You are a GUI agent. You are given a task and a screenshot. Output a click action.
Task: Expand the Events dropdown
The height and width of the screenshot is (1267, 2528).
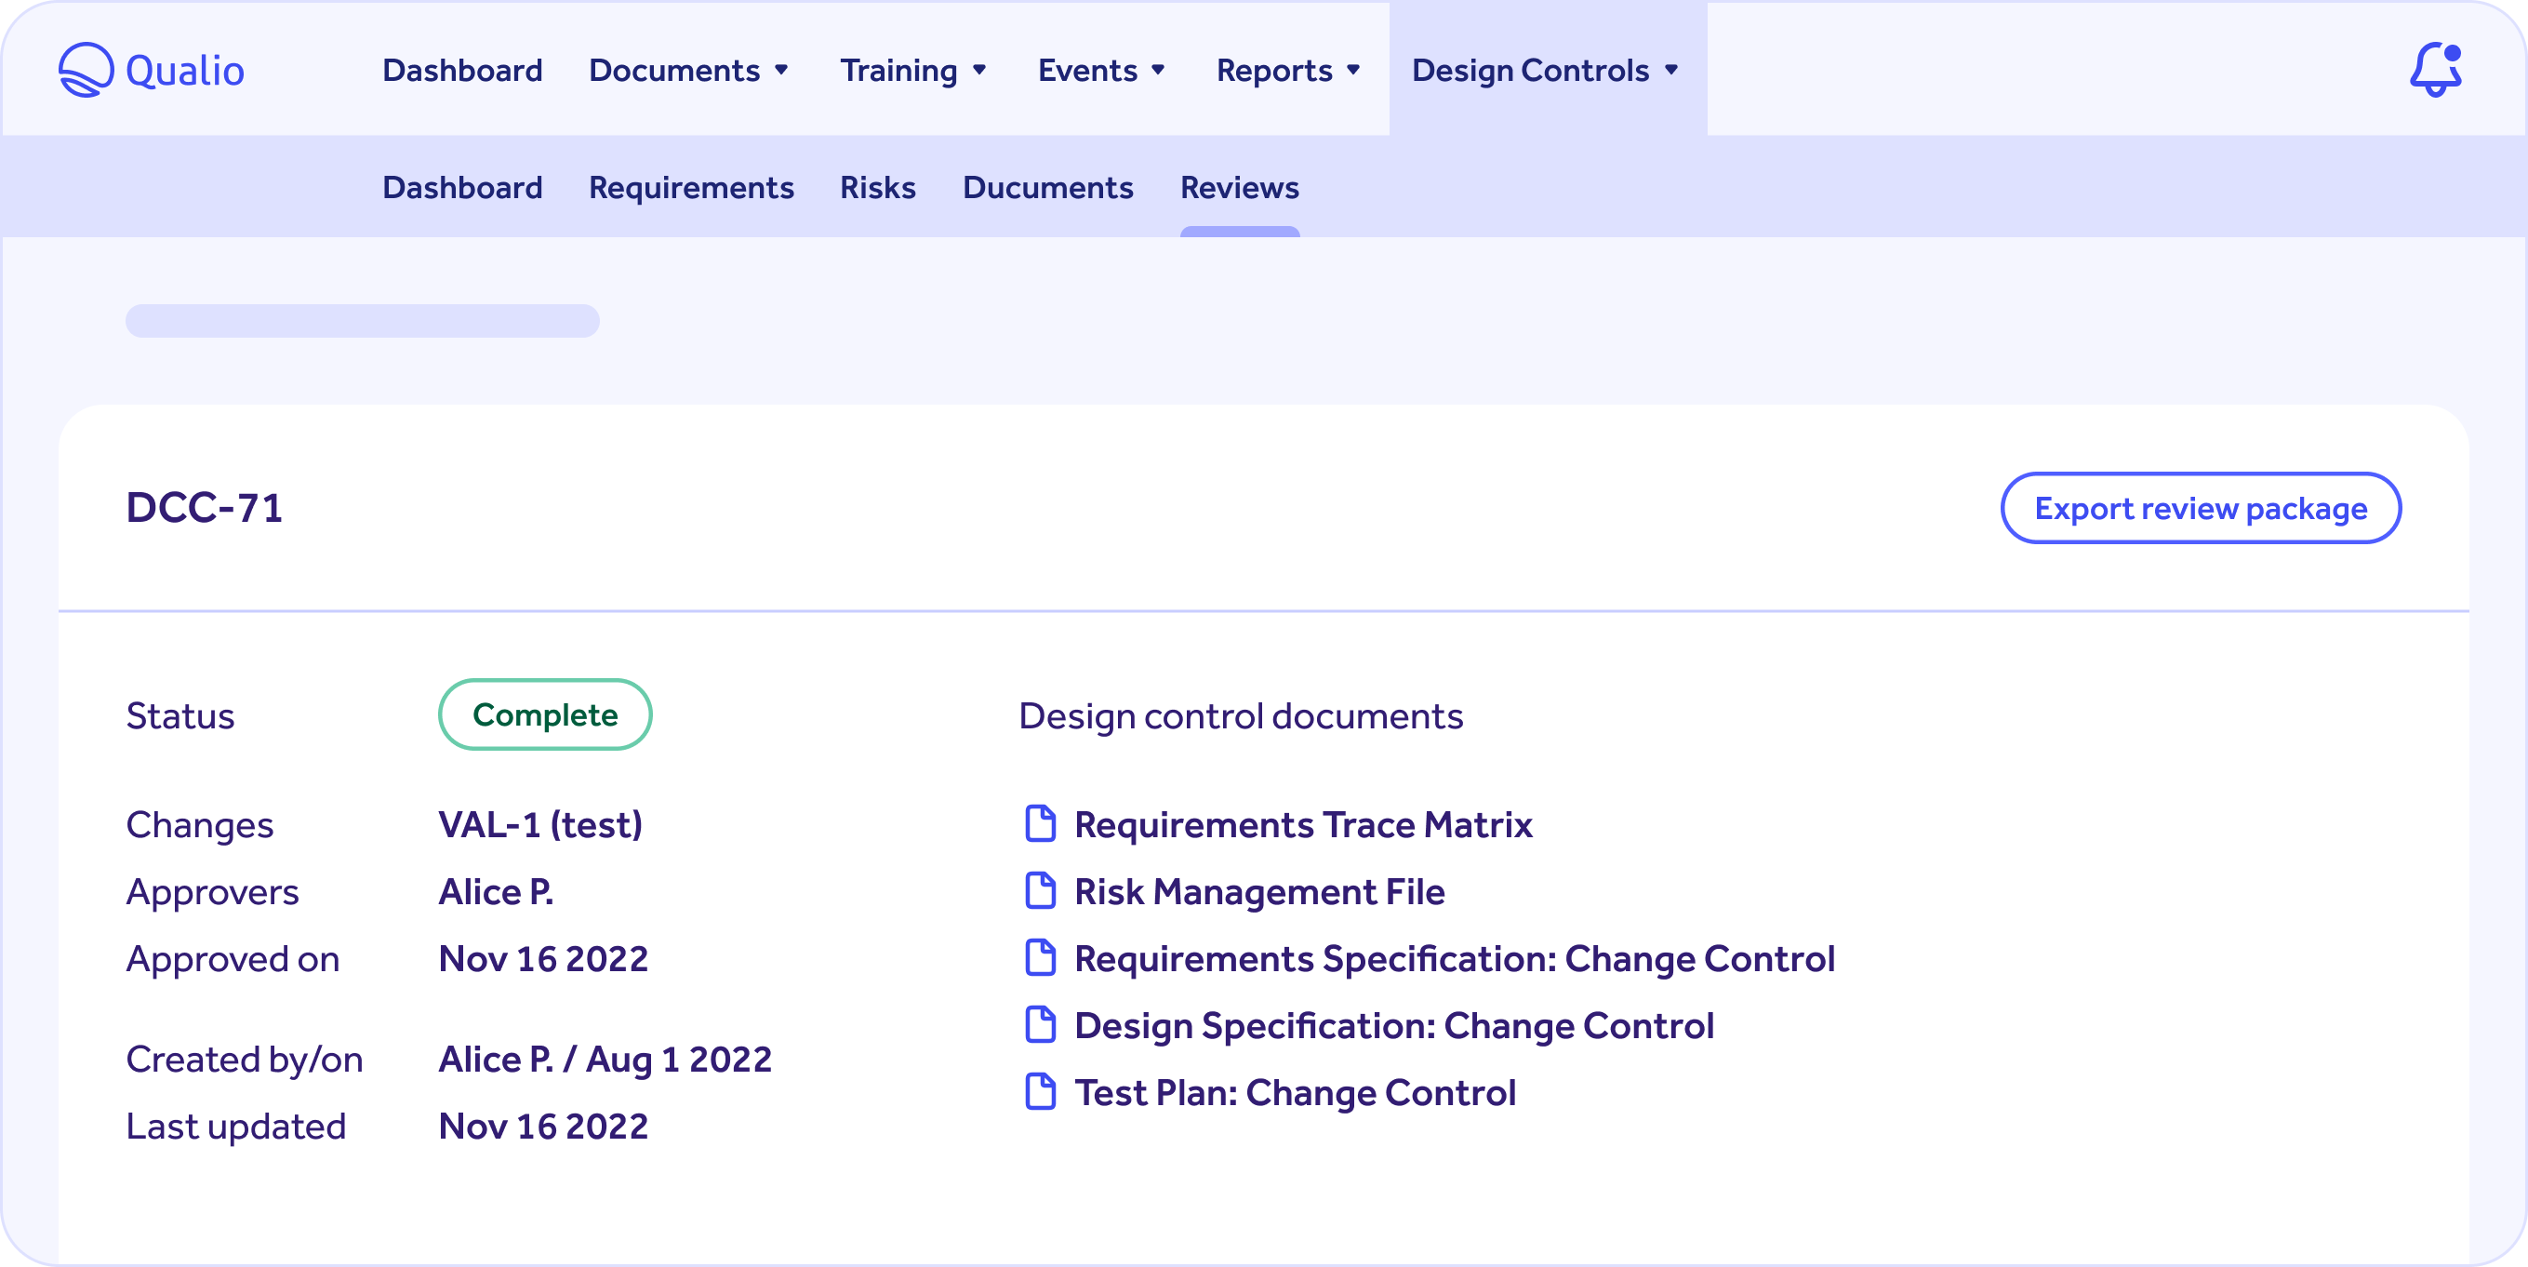tap(1101, 70)
